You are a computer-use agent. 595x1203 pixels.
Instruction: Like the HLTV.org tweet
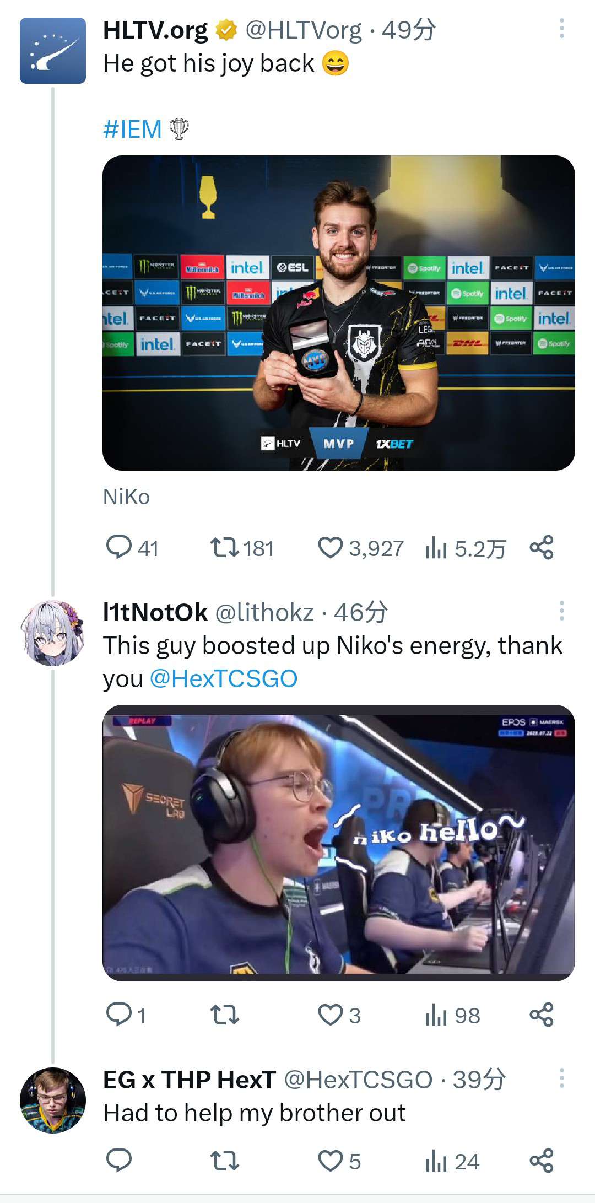tap(331, 548)
